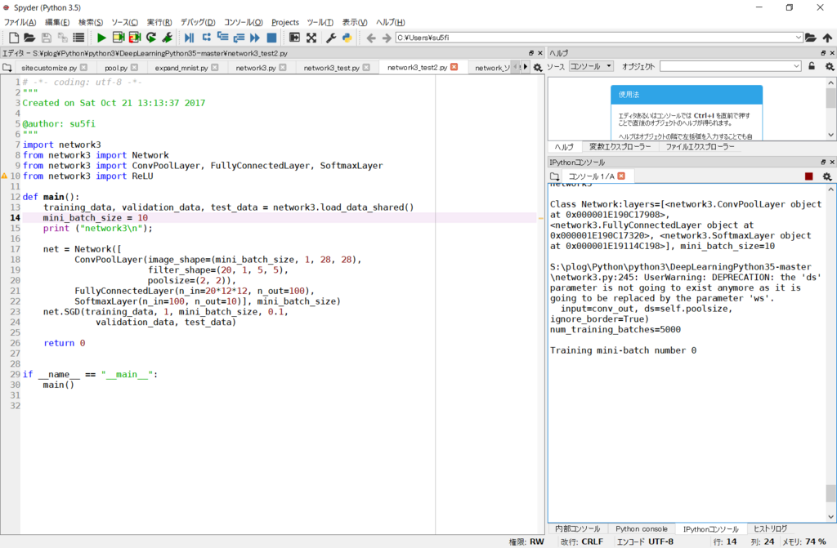Switch to the ファイルエクスプローラー tab
Image resolution: width=837 pixels, height=548 pixels.
700,147
